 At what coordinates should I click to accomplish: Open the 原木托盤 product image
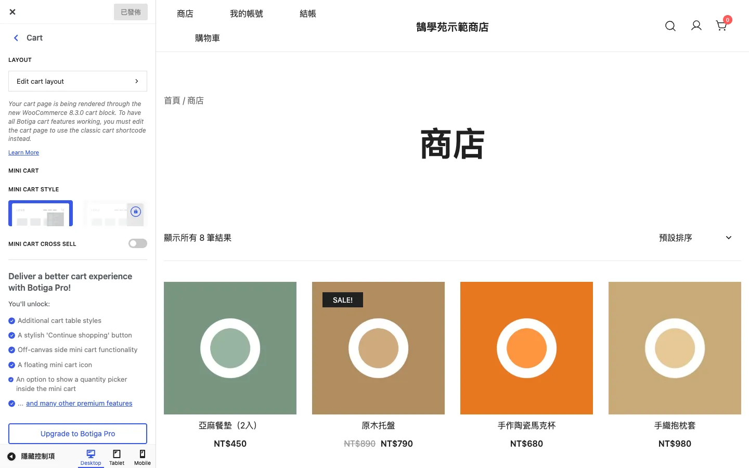[x=378, y=348]
